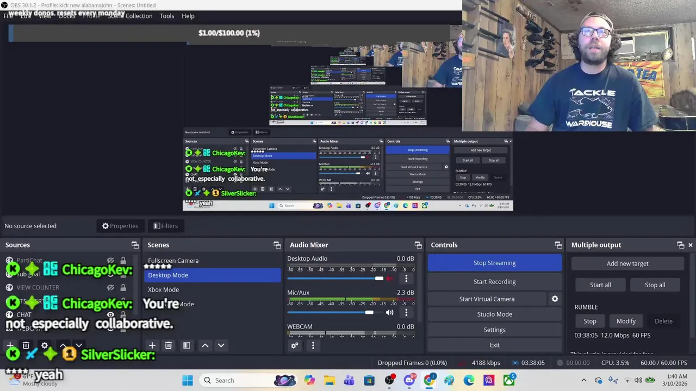Open the Filters button above Sources
Screen dimensions: 696x391
166,226
